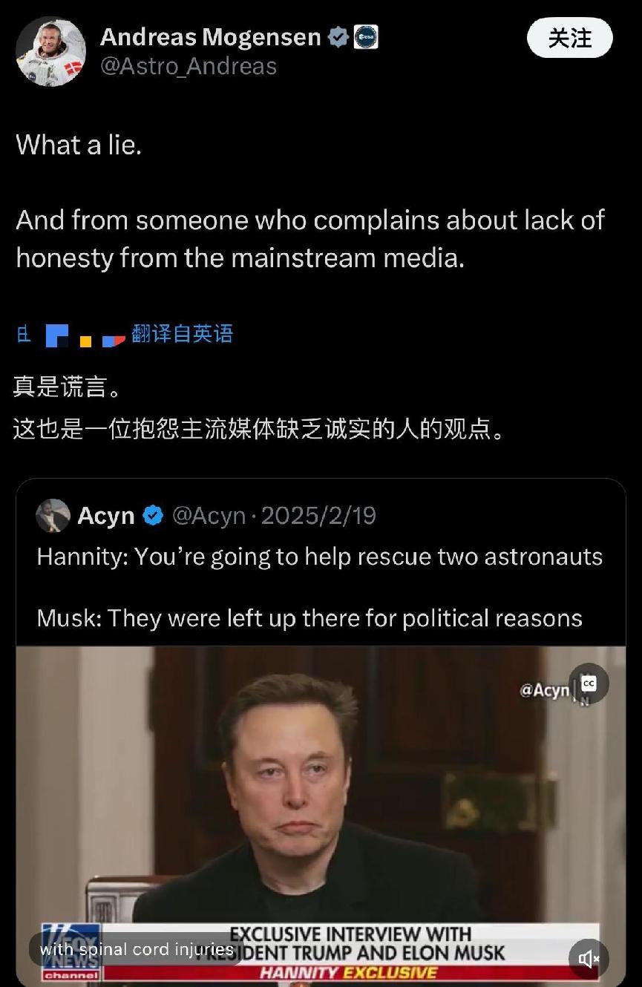Tap the blue verified badge beside Andreas Mogensen
642x987 pixels.
[x=338, y=37]
